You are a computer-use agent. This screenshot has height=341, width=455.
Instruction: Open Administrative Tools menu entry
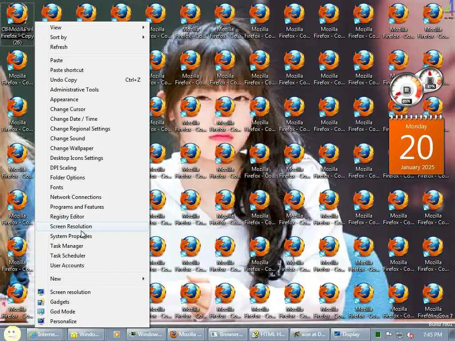pos(92,90)
